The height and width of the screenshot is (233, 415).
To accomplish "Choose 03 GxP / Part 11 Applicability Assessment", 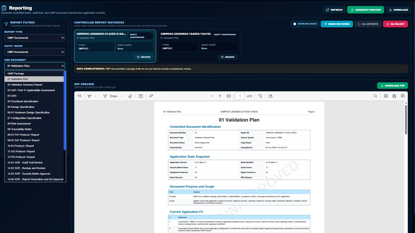I will (34, 90).
